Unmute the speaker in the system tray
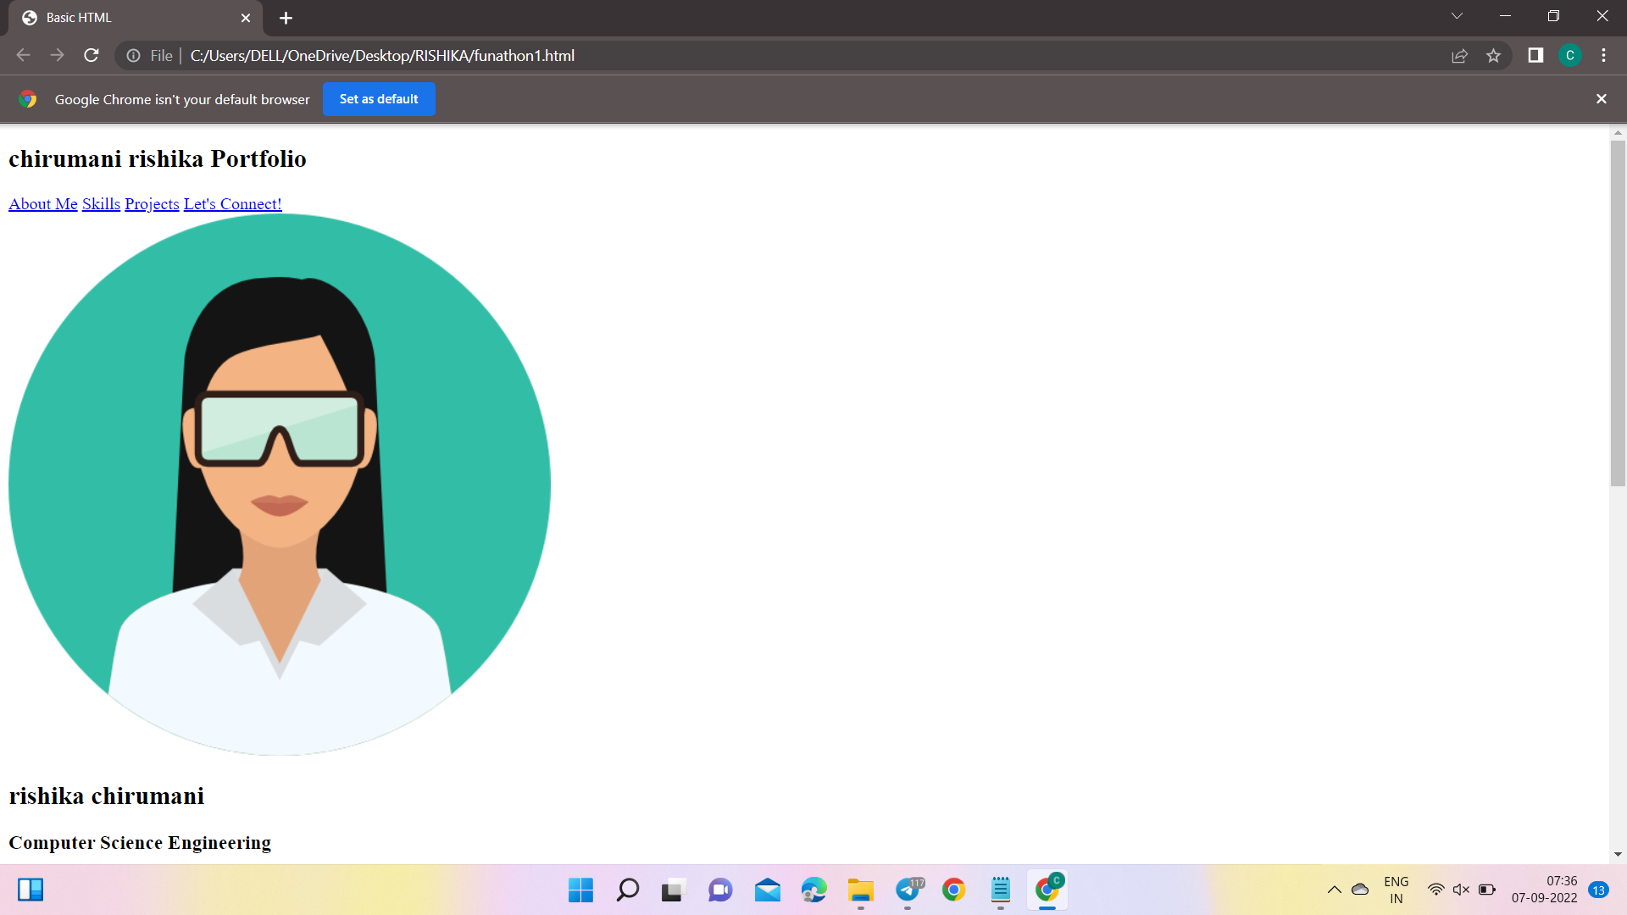 tap(1460, 890)
